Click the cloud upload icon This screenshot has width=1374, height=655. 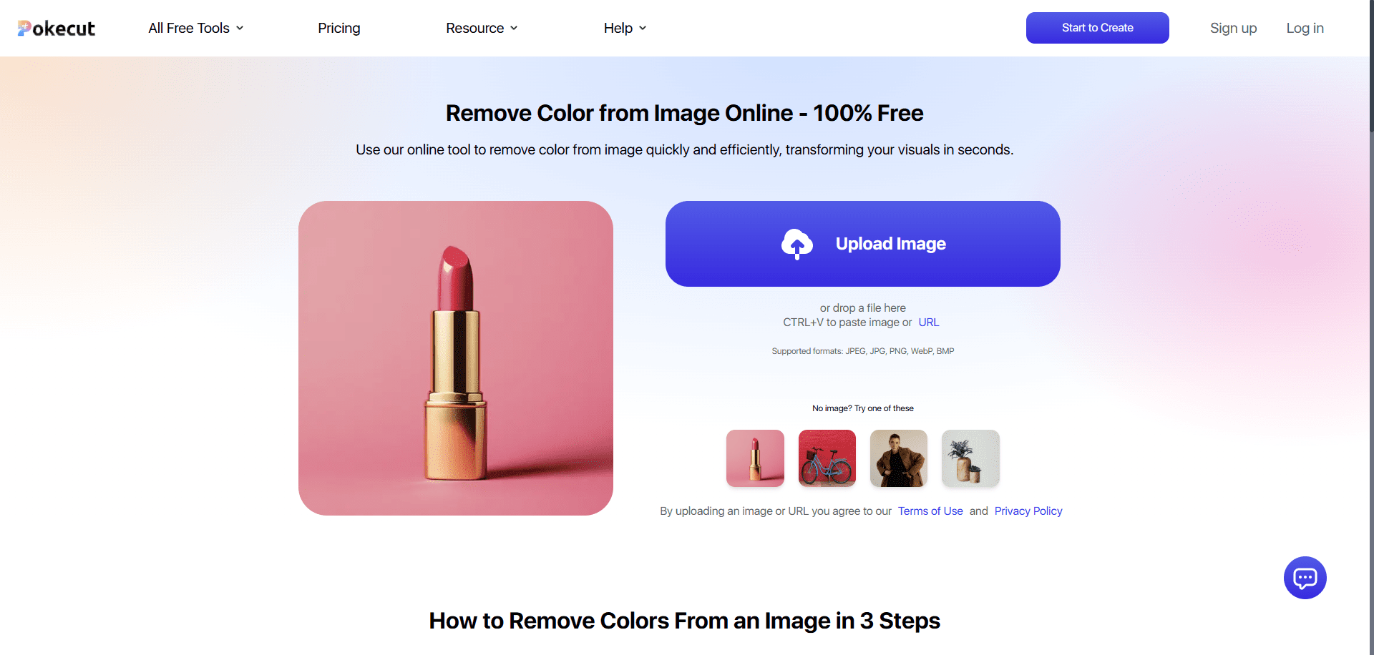[796, 244]
